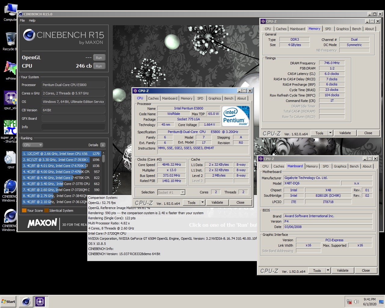This screenshot has height=308, width=385.
Task: Open the volume speaker tray icon
Action: (356, 302)
